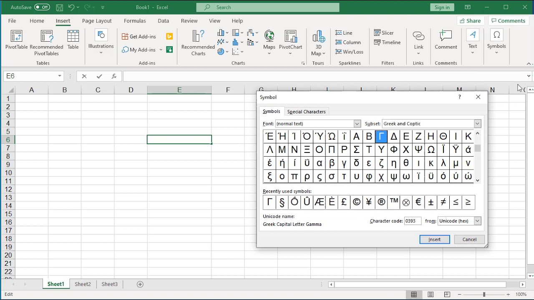Insert a Column sparkline
This screenshot has width=534, height=300.
(348, 42)
